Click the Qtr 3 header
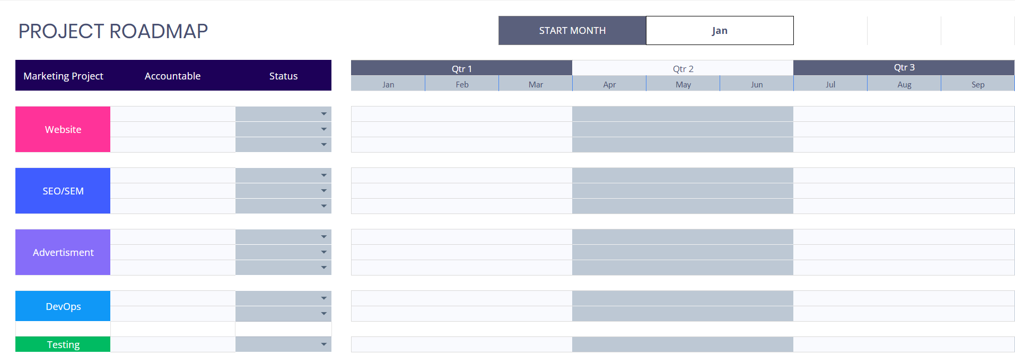The width and height of the screenshot is (1015, 364). 903,67
